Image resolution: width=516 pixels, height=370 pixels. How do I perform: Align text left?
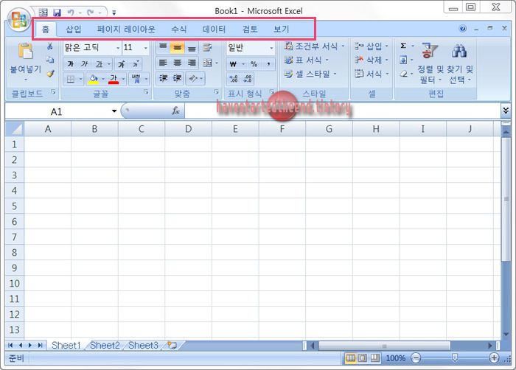163,63
